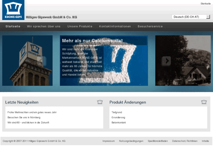The width and height of the screenshot is (213, 160).
Task: Open Wir sprechen über uns menu
Action: 44,26
